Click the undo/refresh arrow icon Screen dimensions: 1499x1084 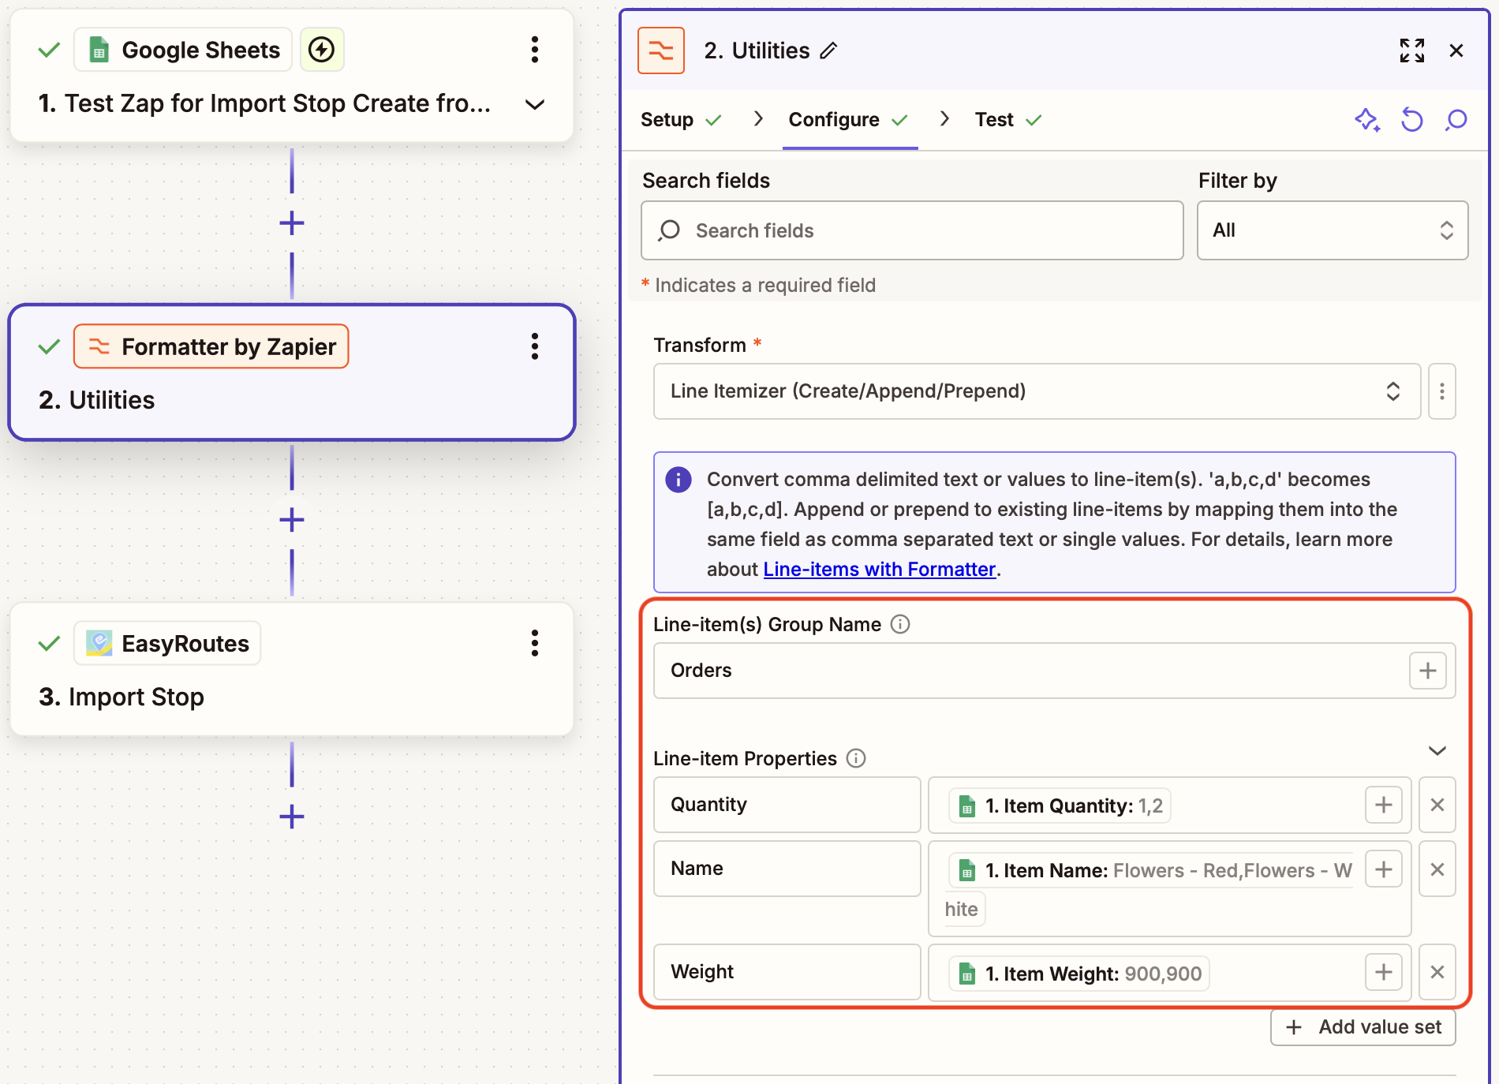(1412, 120)
